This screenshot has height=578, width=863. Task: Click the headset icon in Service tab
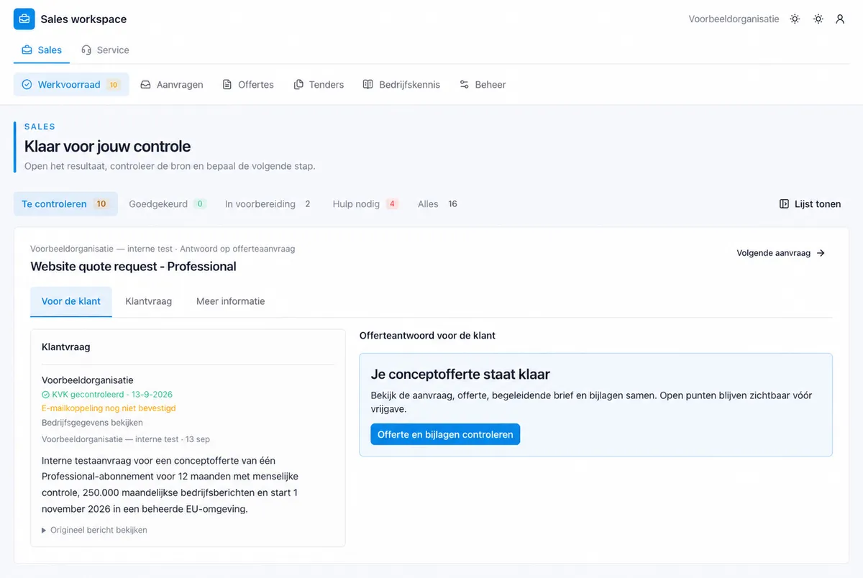coord(86,50)
